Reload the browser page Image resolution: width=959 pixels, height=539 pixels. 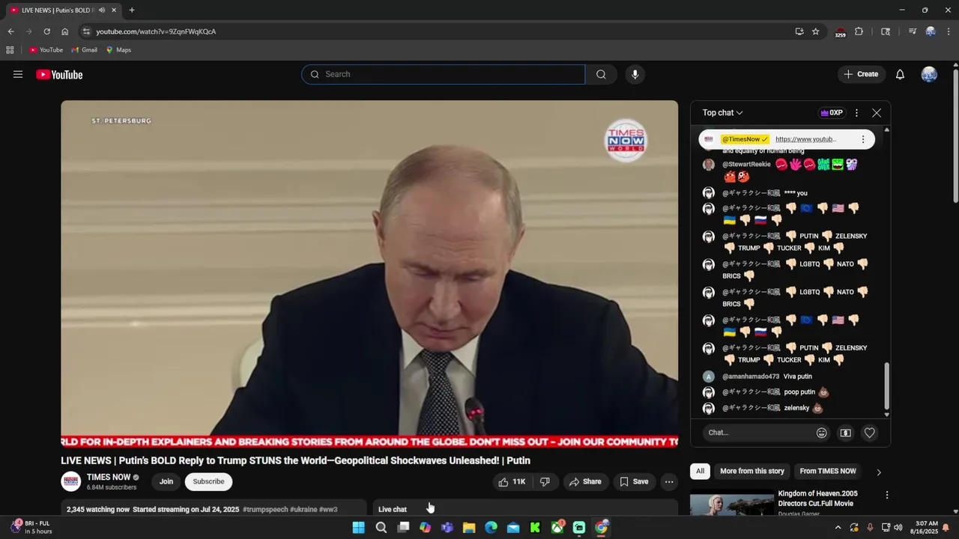tap(46, 31)
